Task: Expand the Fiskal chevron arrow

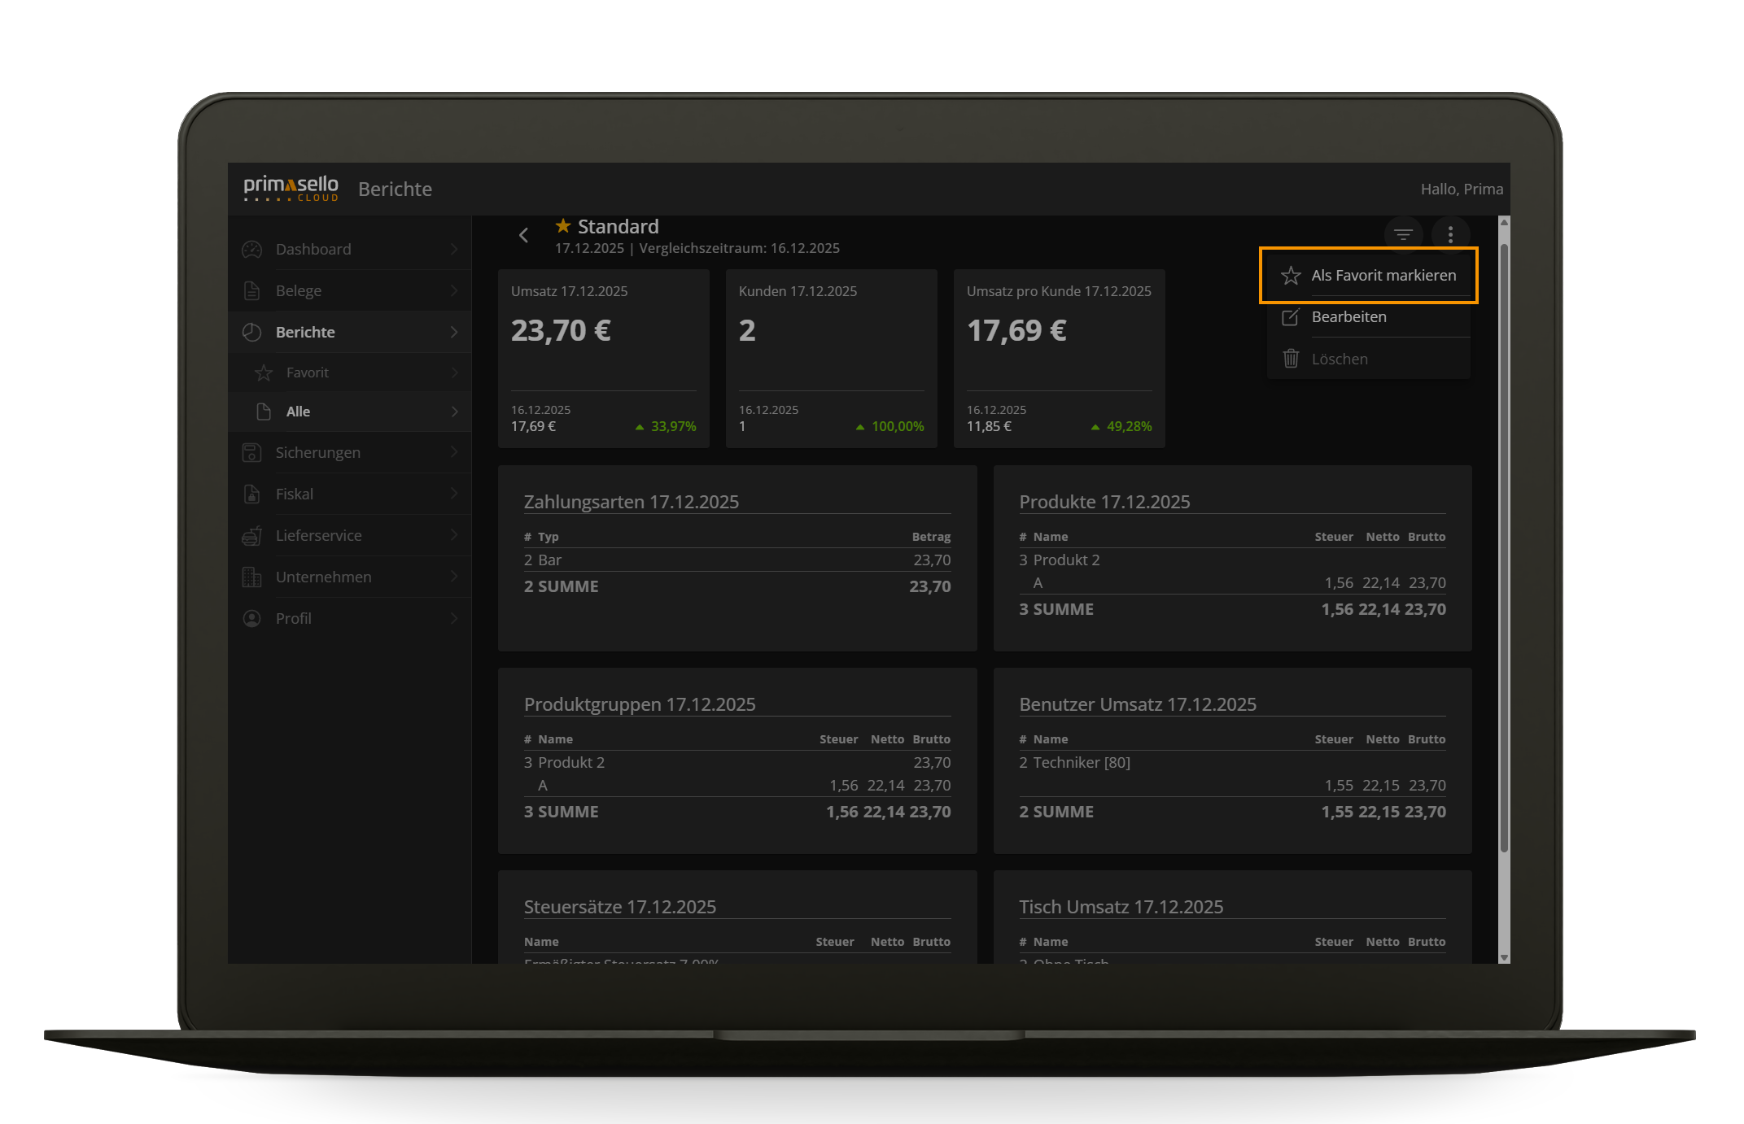Action: pos(454,494)
